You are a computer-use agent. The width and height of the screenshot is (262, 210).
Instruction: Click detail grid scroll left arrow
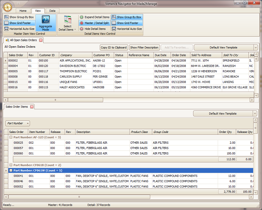point(6,197)
